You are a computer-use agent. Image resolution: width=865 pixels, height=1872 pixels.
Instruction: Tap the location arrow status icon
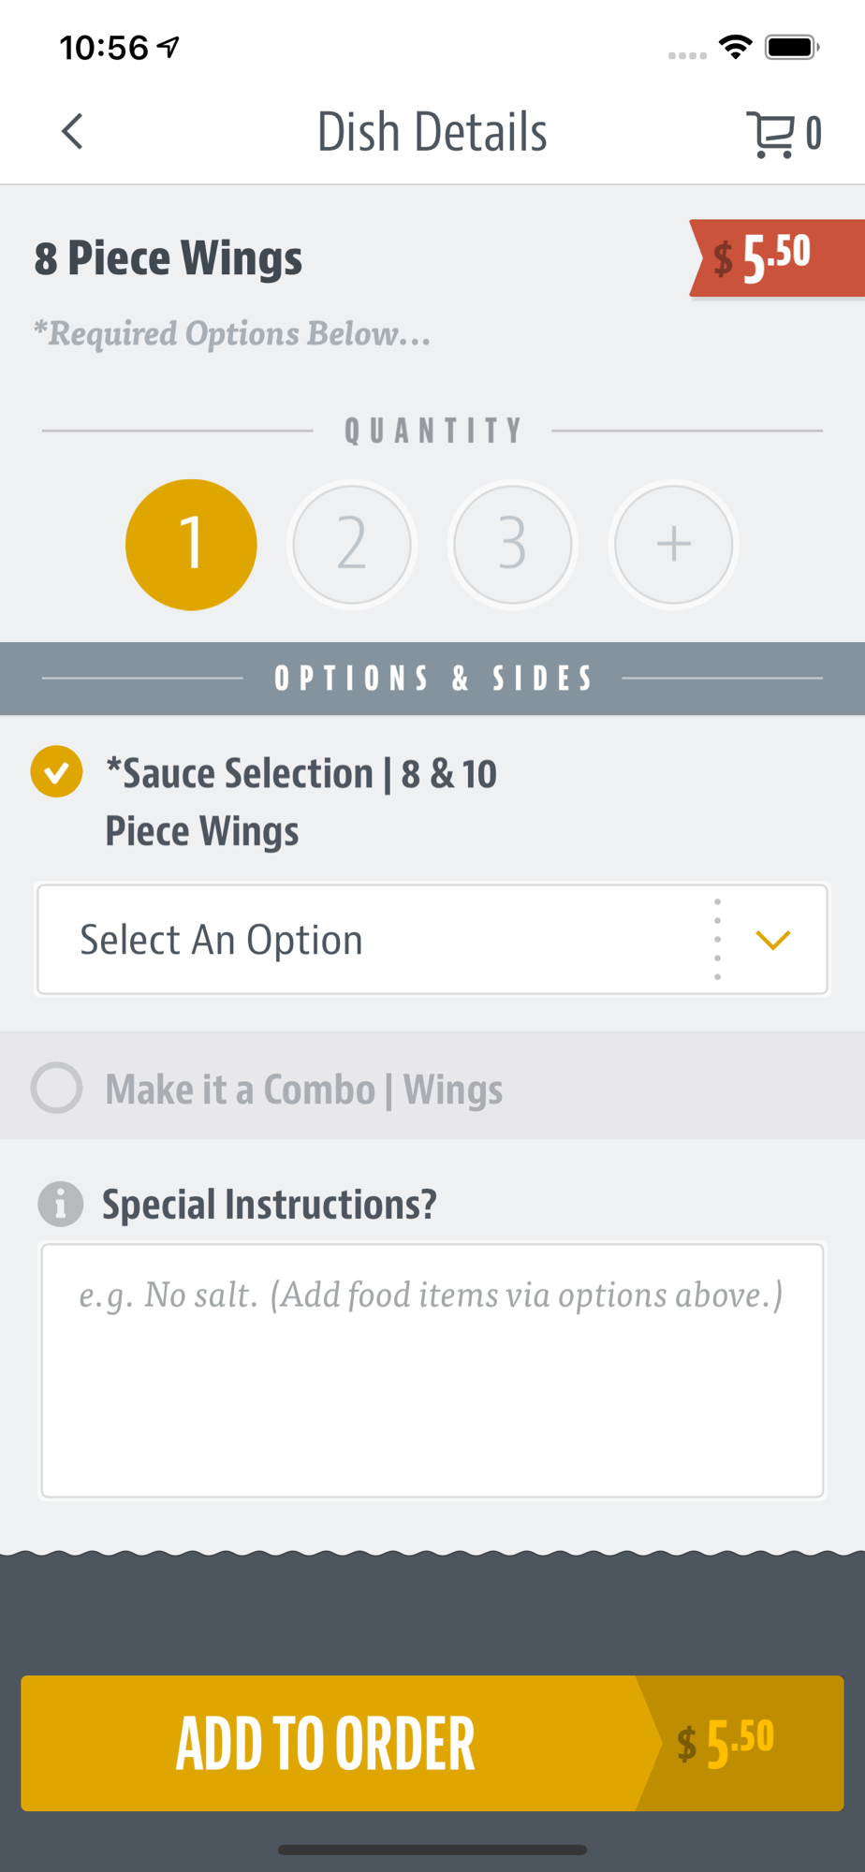169,47
